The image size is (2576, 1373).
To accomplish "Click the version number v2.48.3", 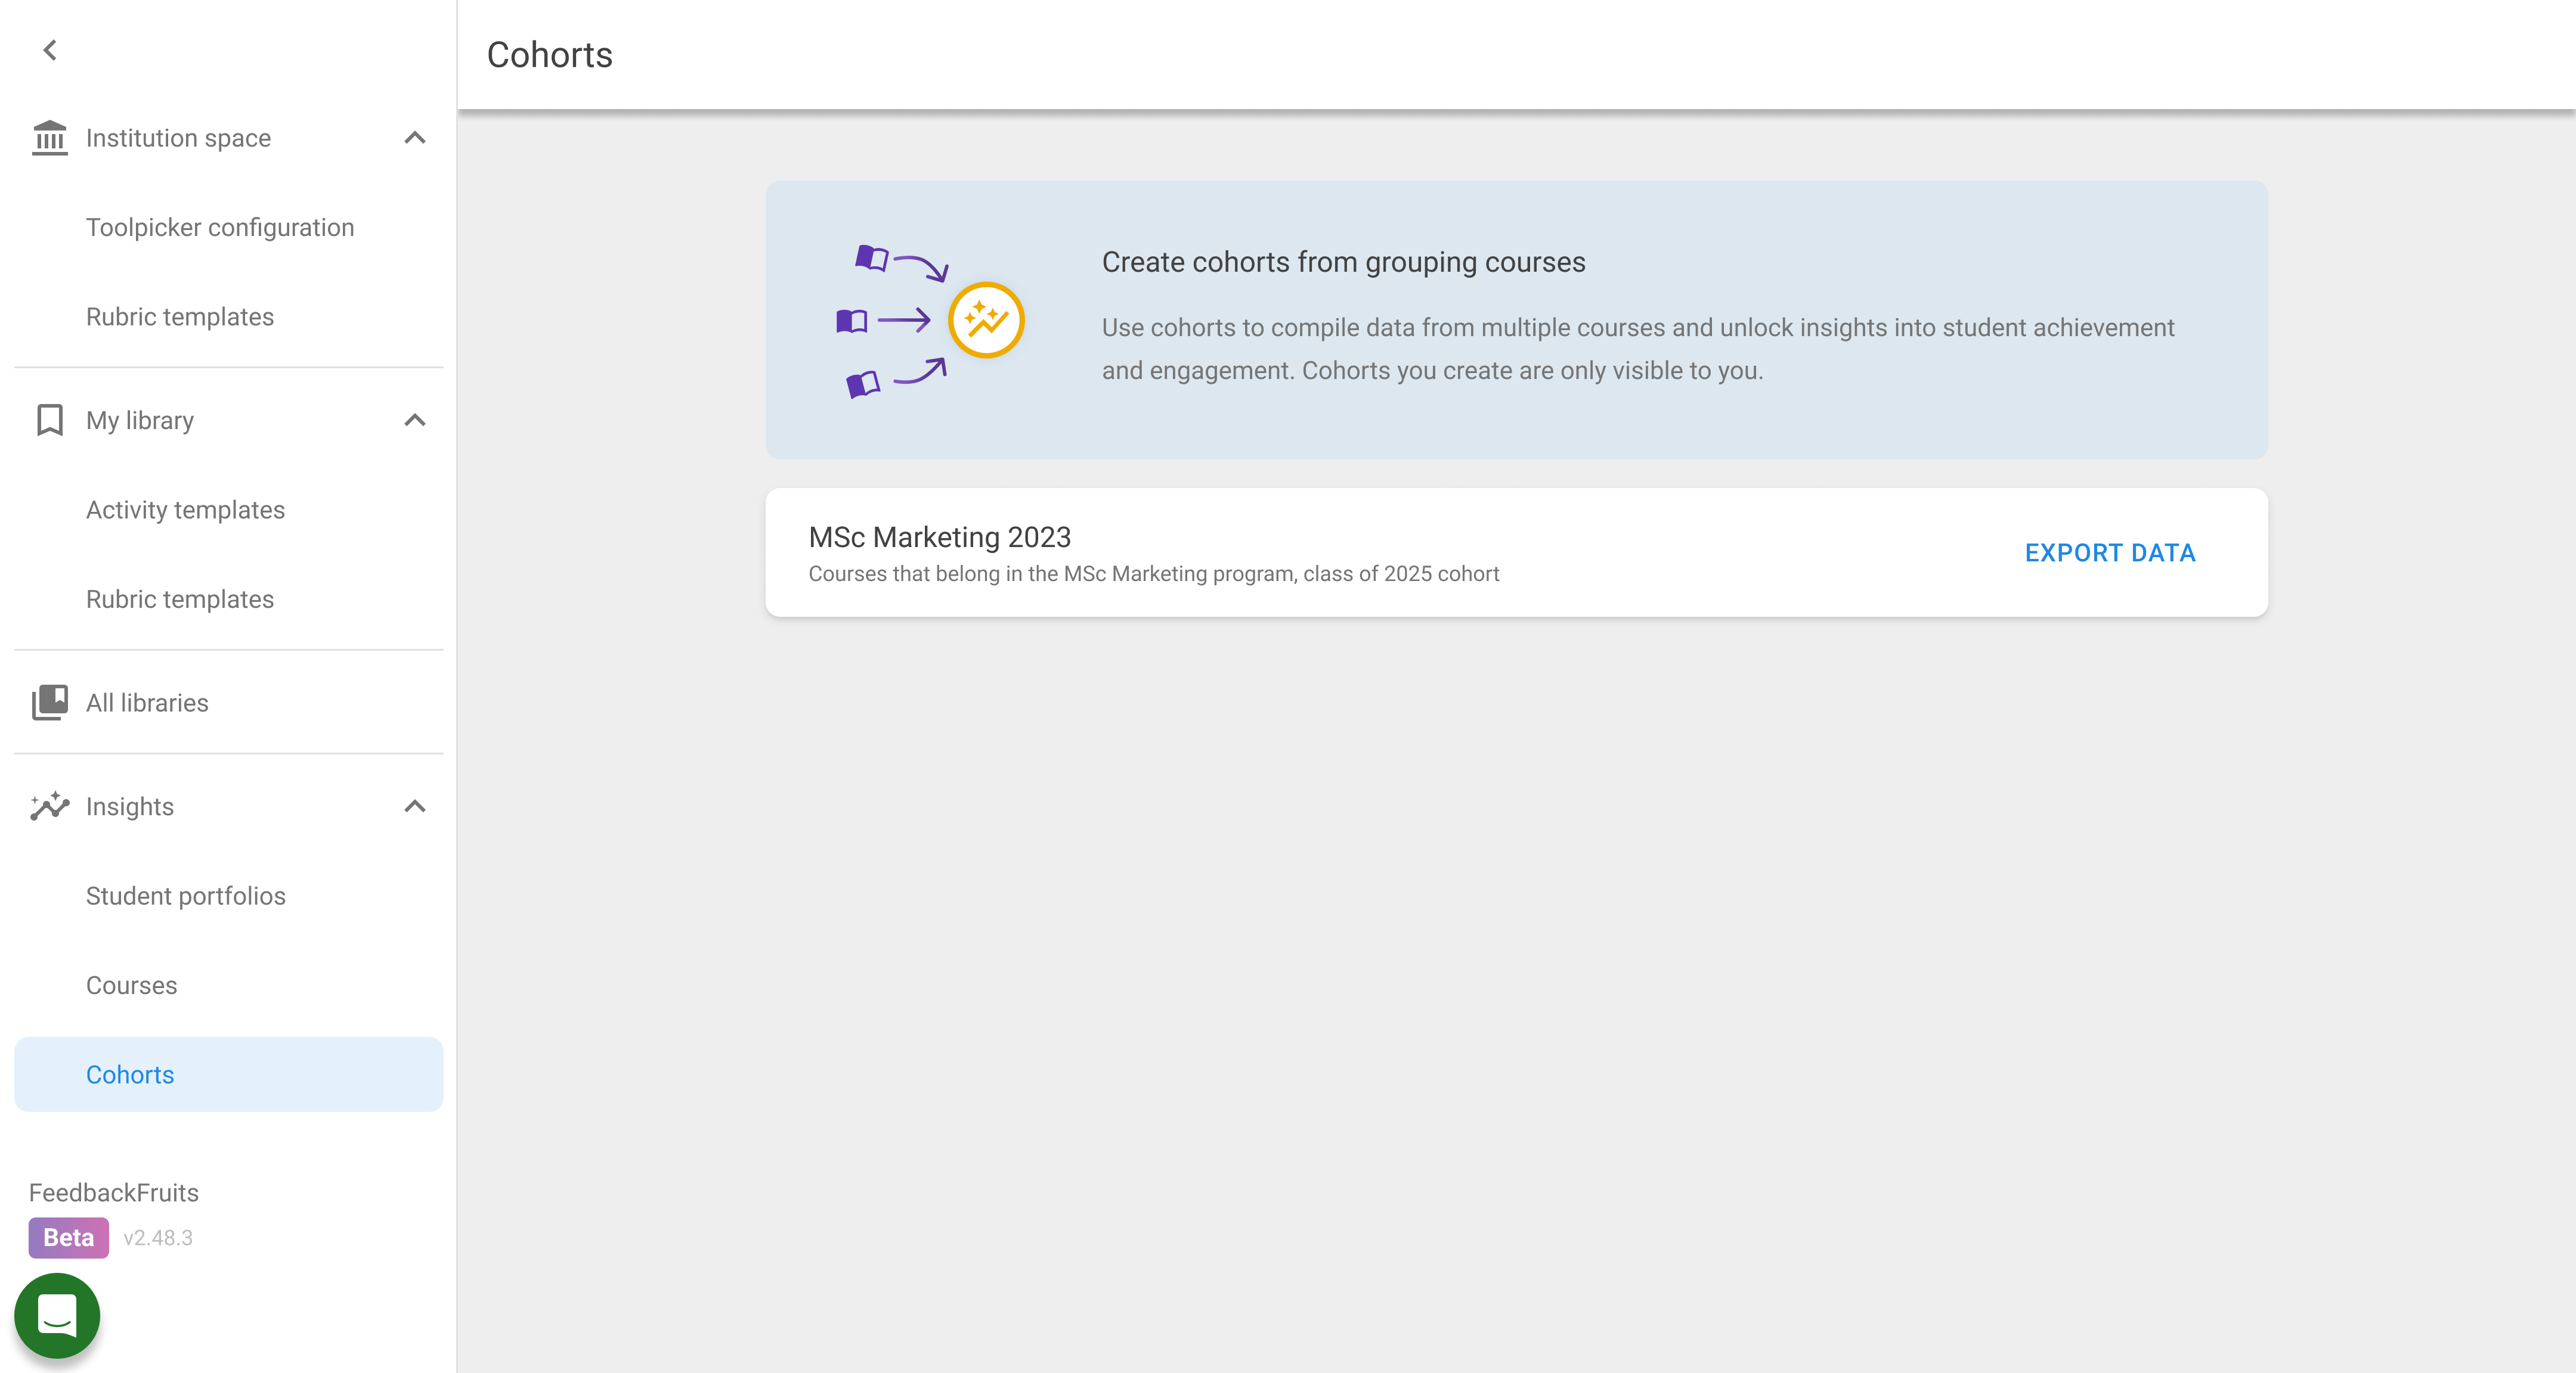I will pyautogui.click(x=158, y=1238).
